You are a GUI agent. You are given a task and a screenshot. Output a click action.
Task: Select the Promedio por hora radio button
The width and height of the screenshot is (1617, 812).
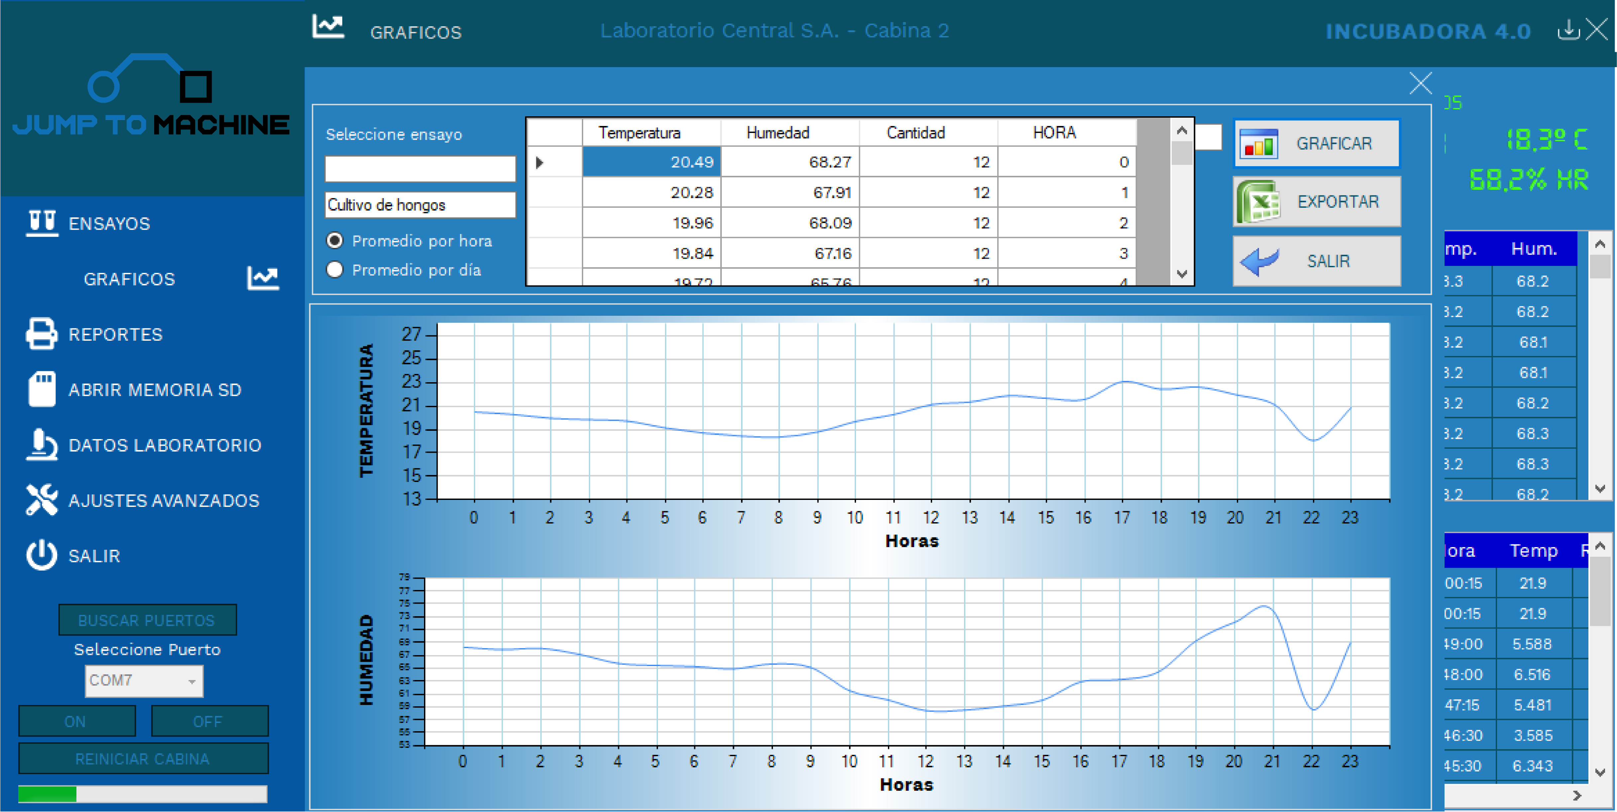pyautogui.click(x=335, y=241)
